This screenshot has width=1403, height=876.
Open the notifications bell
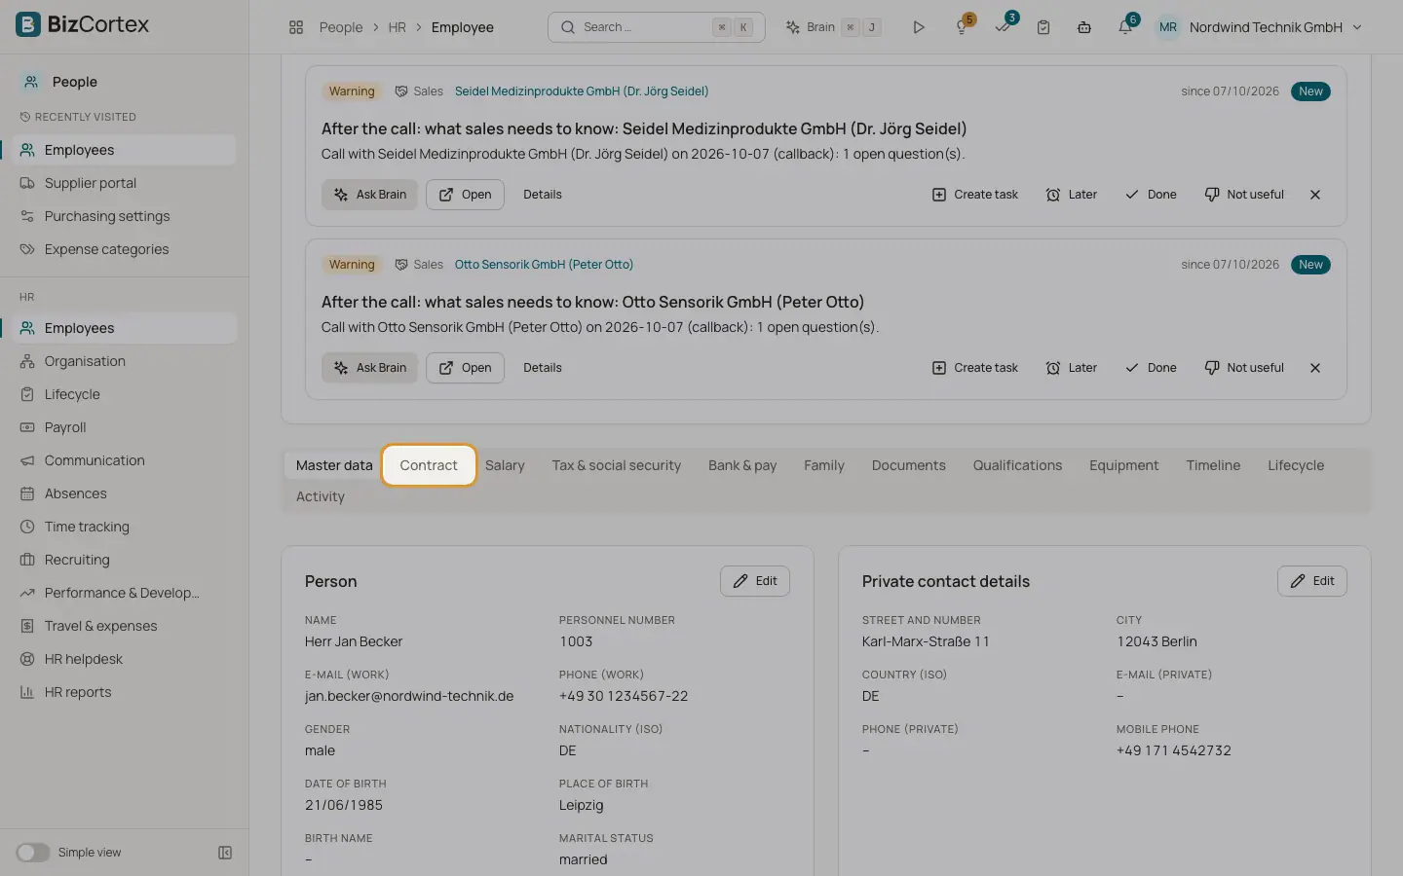point(1125,27)
